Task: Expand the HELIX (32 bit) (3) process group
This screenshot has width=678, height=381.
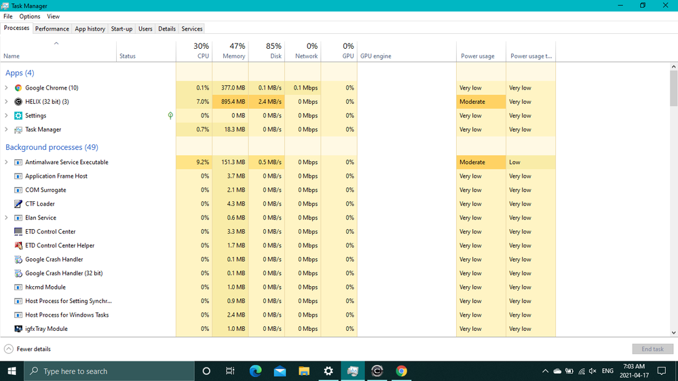Action: click(6, 102)
